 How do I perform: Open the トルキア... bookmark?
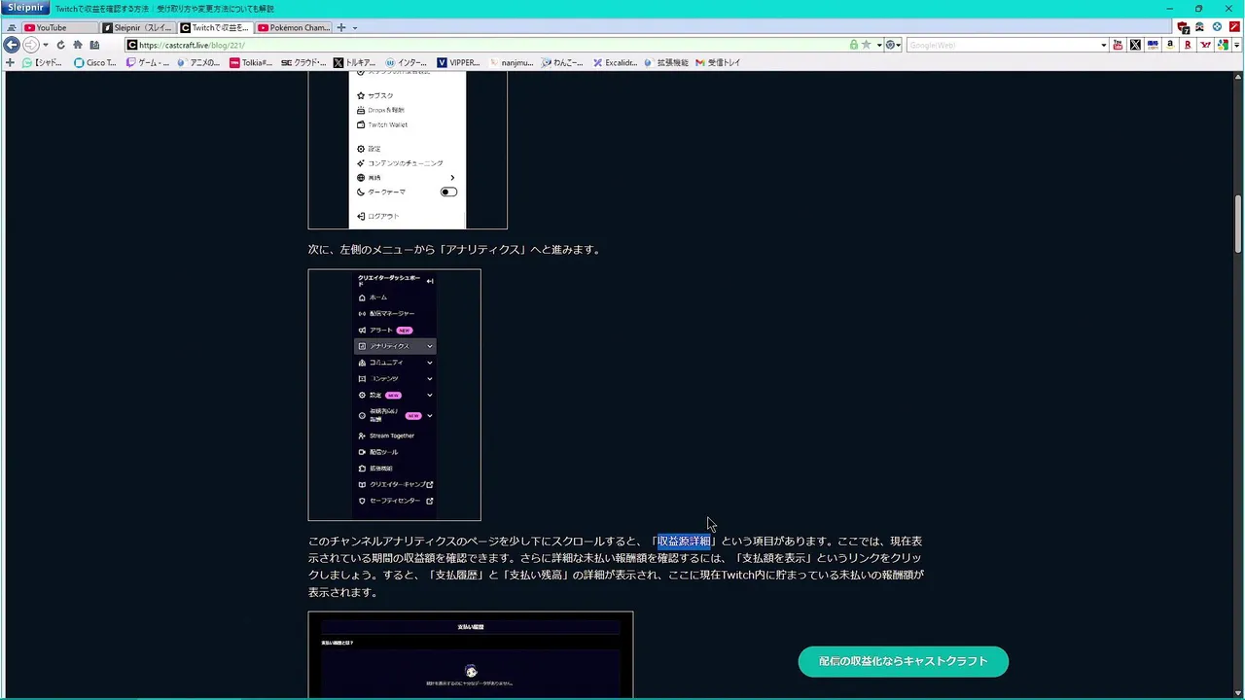click(x=355, y=62)
